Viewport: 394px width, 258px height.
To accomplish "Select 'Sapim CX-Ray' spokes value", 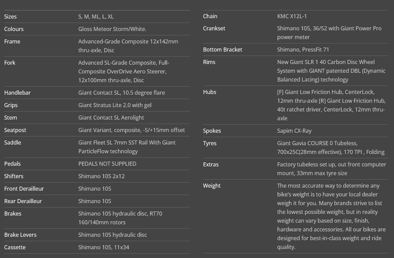I will tap(294, 131).
